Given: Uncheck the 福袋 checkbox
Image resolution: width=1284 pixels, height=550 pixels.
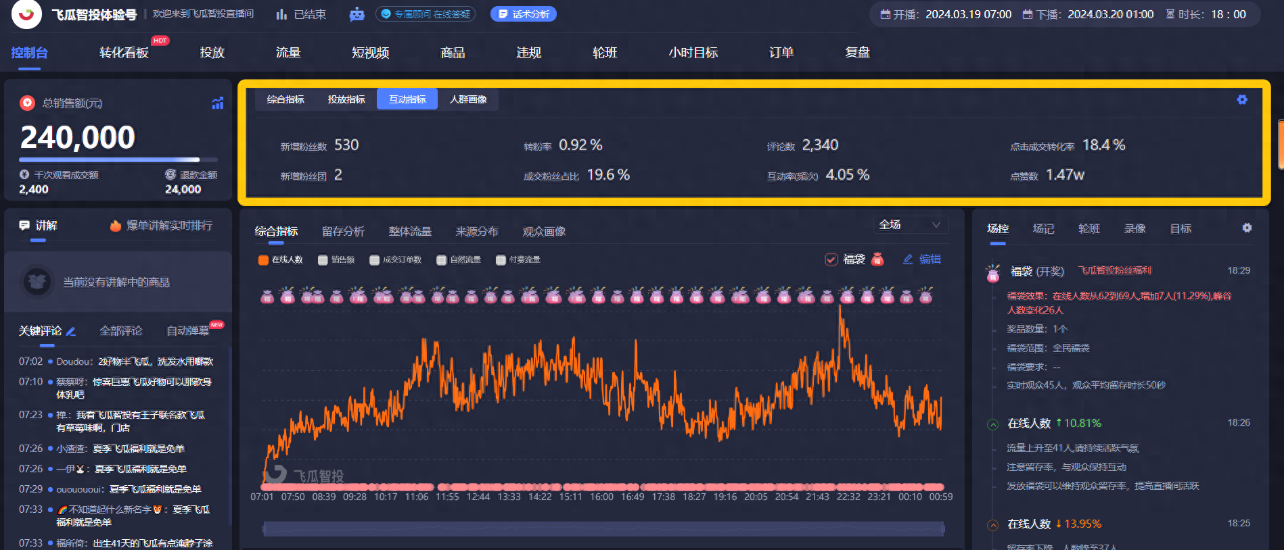Looking at the screenshot, I should 831,259.
